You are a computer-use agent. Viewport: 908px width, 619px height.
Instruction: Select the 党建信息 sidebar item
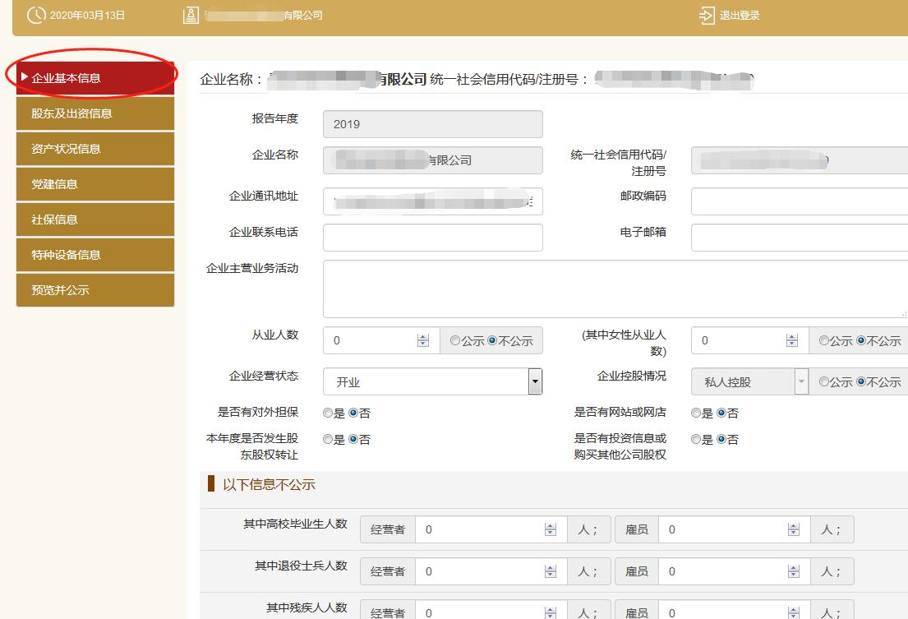click(95, 184)
